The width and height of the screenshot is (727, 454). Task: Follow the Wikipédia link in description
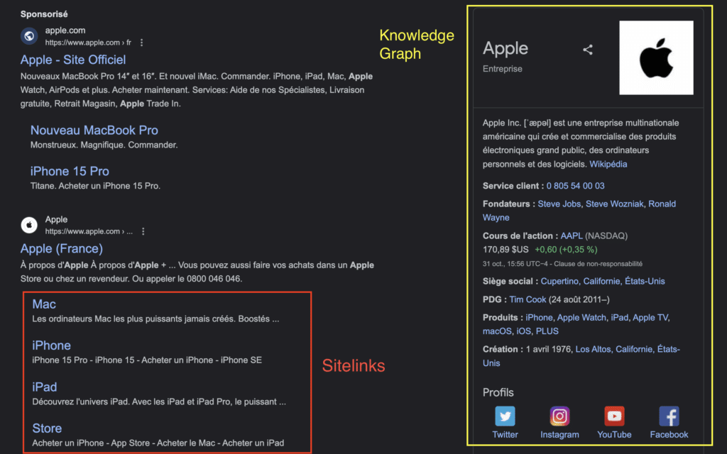pos(608,164)
